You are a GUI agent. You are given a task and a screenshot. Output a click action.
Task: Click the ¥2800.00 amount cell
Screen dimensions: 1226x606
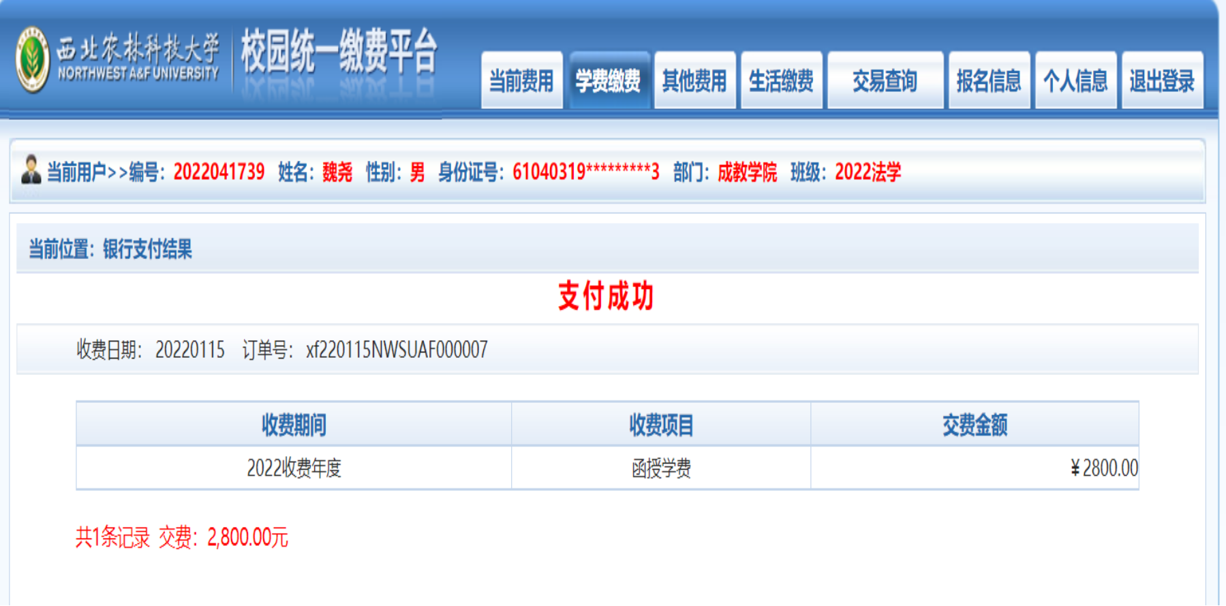pos(1103,468)
